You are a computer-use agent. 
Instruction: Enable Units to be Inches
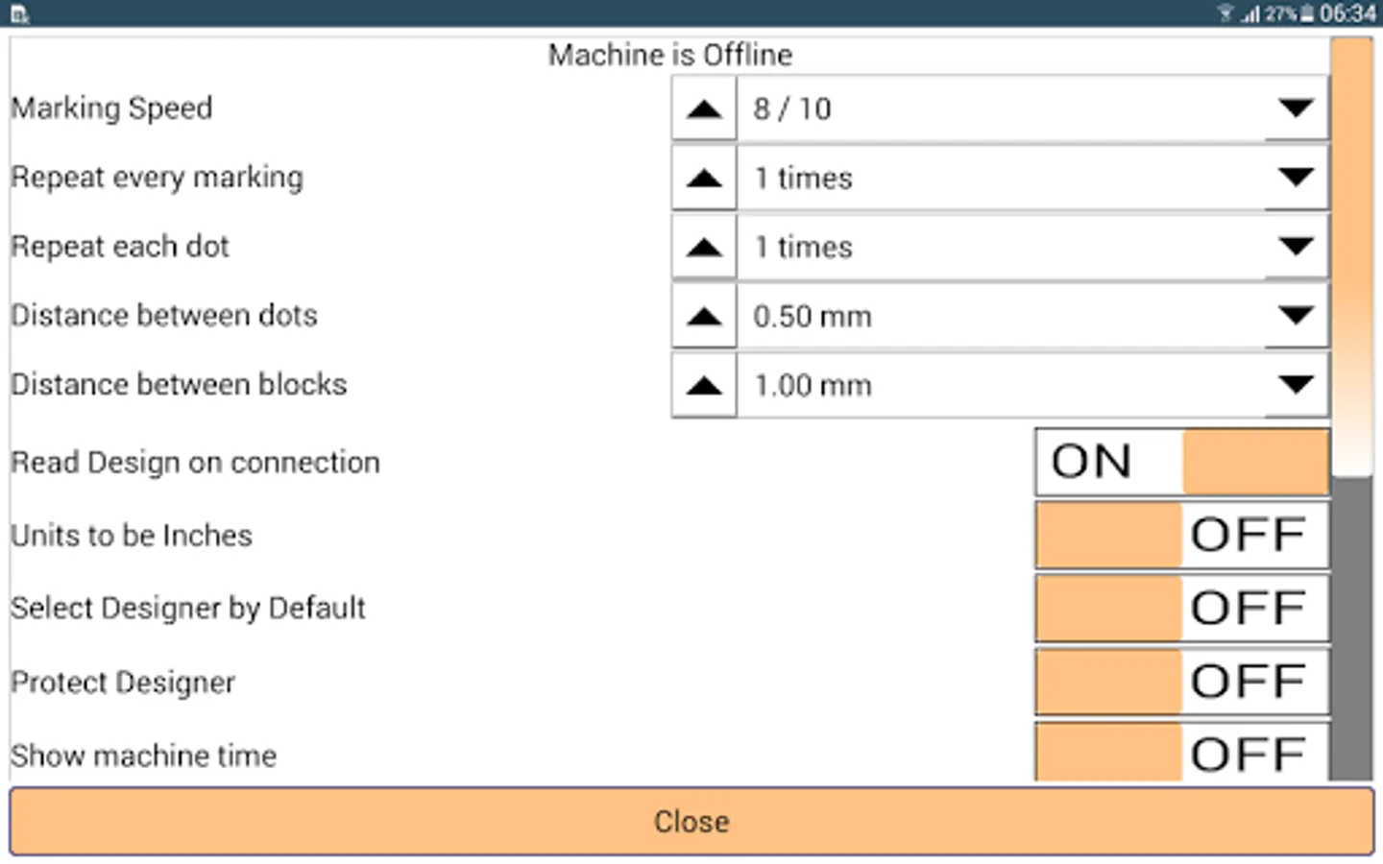point(1182,535)
